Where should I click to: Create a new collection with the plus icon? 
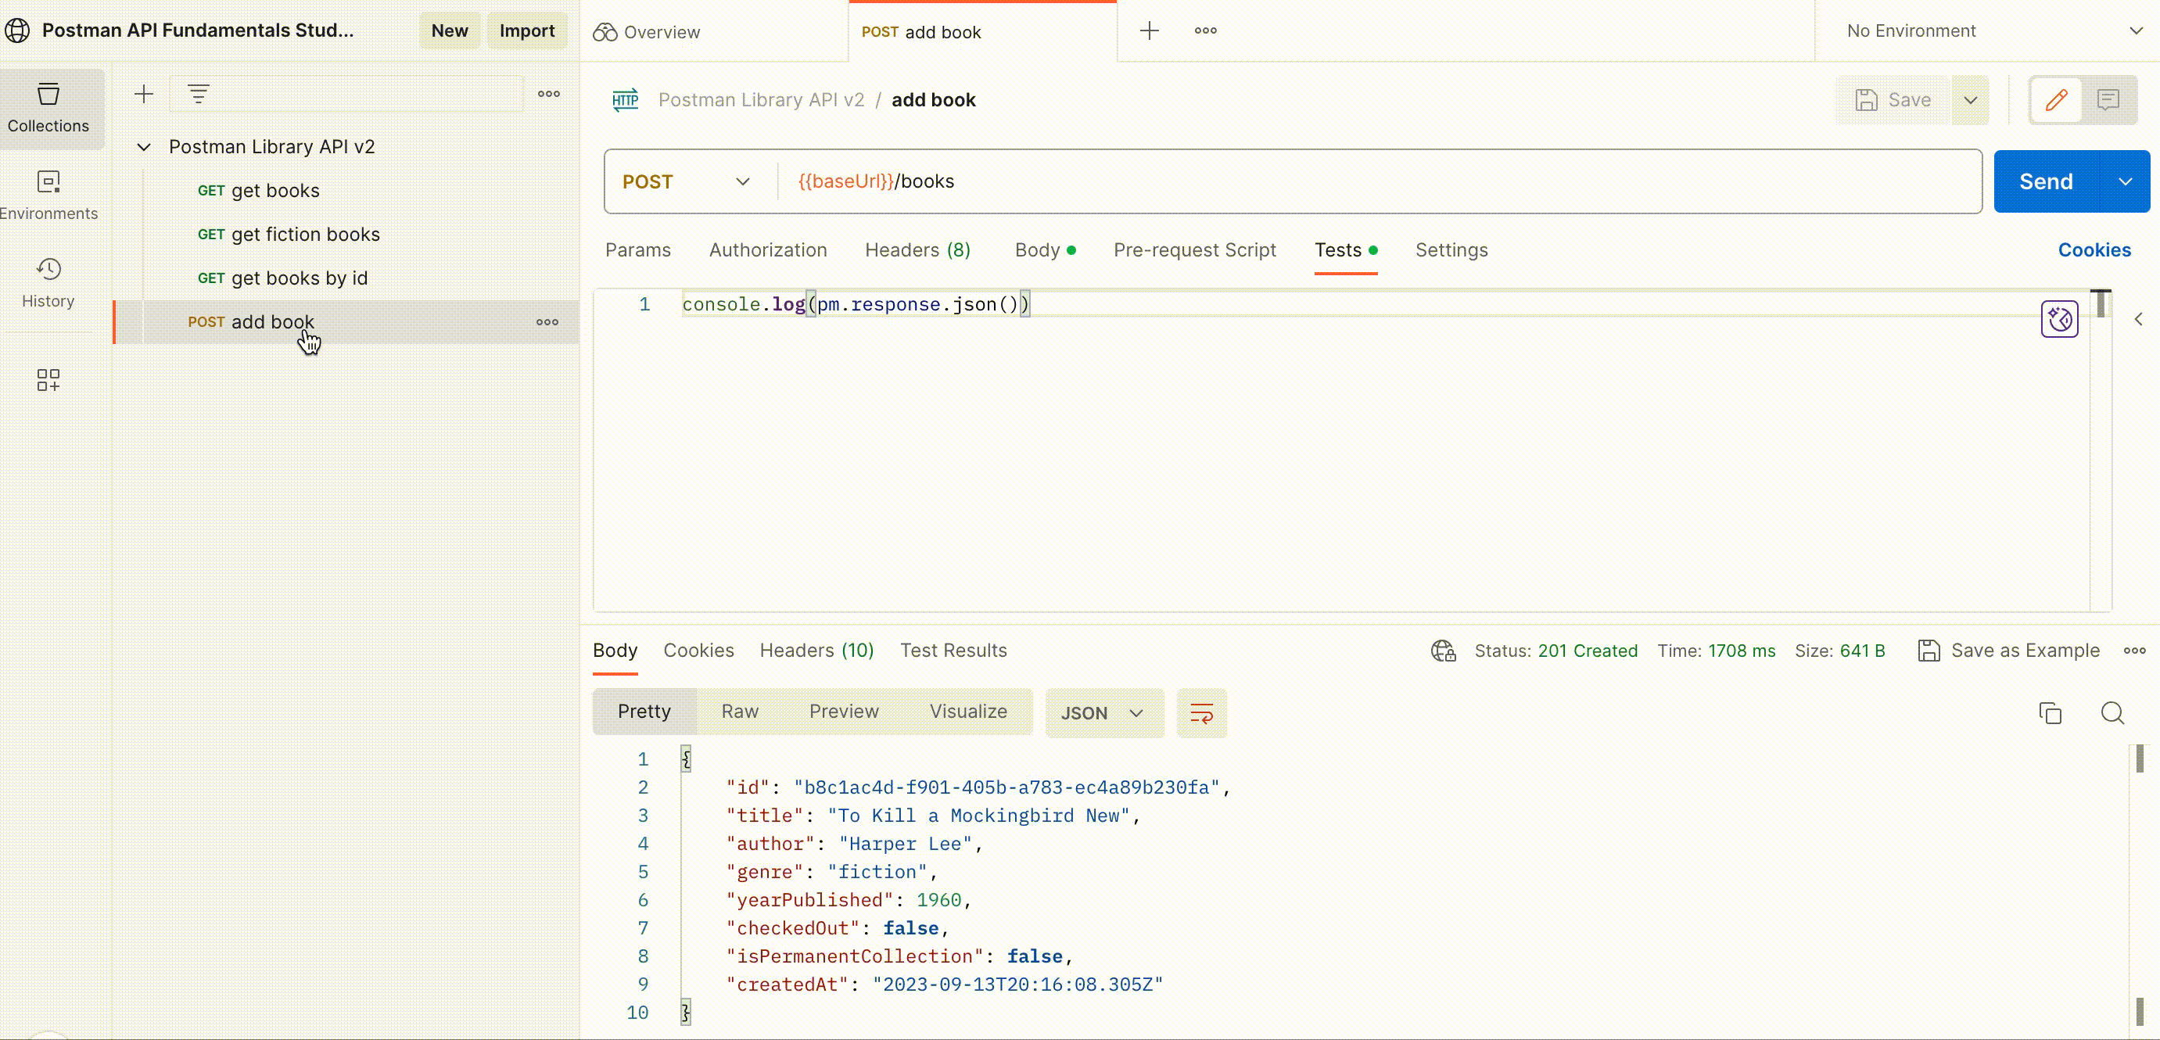pos(143,94)
